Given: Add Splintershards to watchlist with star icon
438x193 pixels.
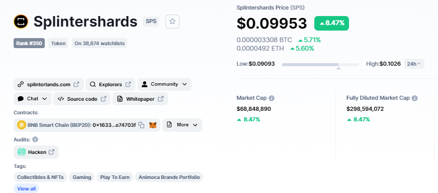Looking at the screenshot, I should coord(172,22).
